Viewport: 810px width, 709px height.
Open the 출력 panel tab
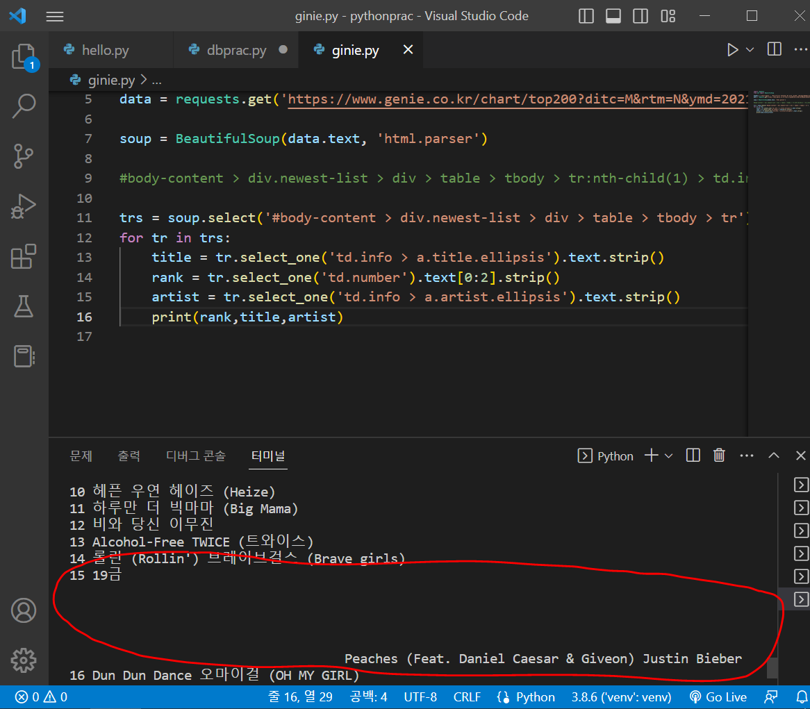(x=129, y=456)
